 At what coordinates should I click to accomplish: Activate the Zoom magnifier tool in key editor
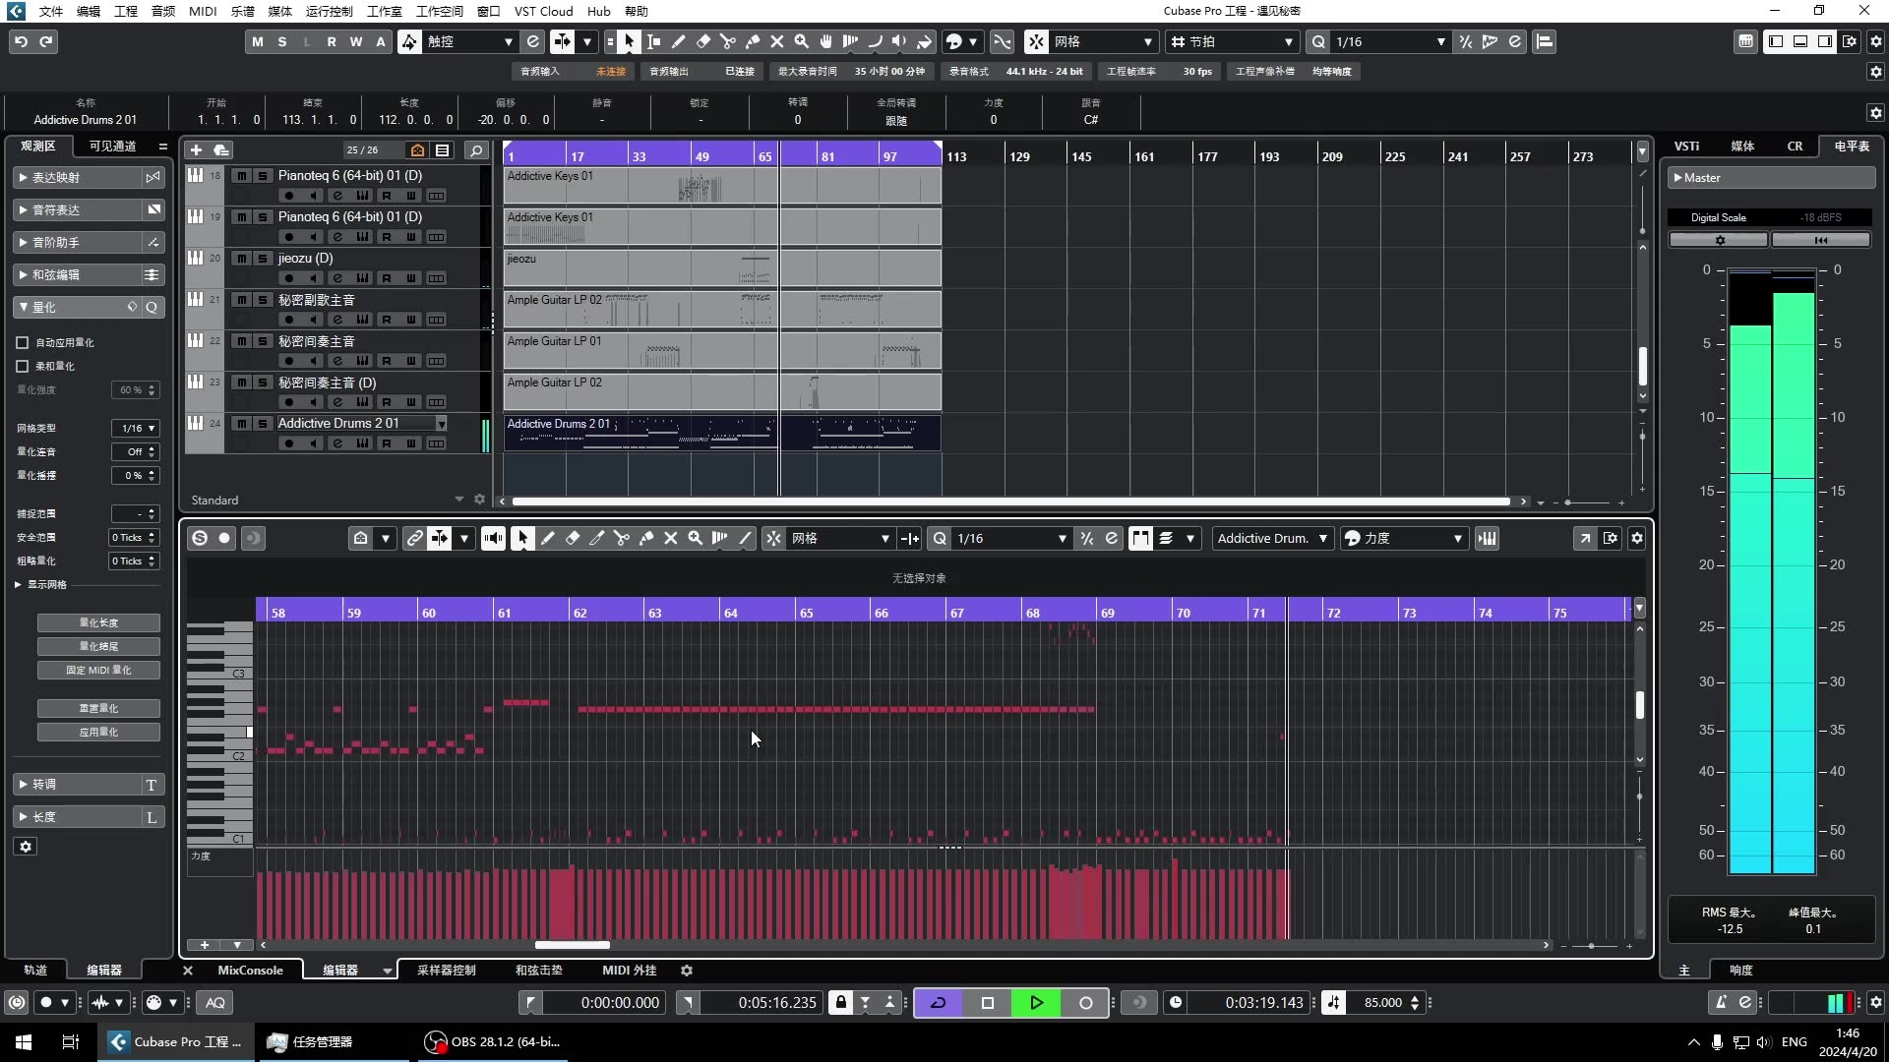click(x=696, y=538)
